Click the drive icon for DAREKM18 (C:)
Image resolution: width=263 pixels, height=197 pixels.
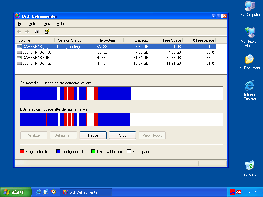[x=19, y=47]
